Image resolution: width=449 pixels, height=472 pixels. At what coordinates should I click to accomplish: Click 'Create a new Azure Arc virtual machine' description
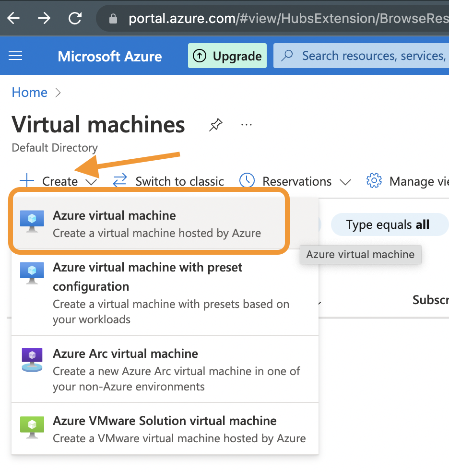tap(177, 378)
